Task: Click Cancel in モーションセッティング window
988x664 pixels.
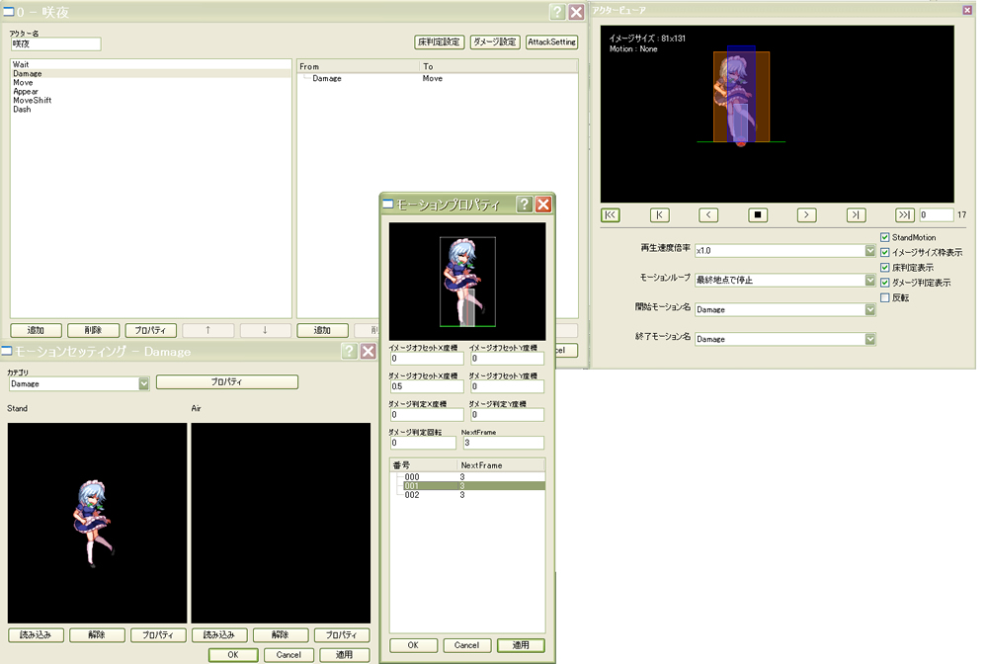Action: click(288, 654)
